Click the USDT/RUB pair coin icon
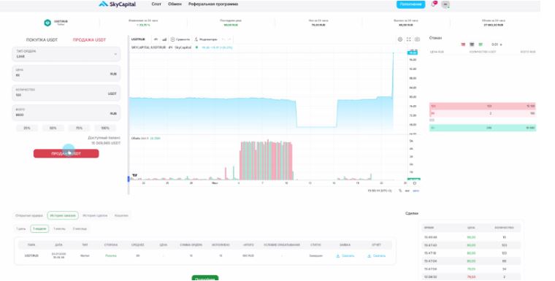Viewport: 555px width, 281px height. point(47,23)
